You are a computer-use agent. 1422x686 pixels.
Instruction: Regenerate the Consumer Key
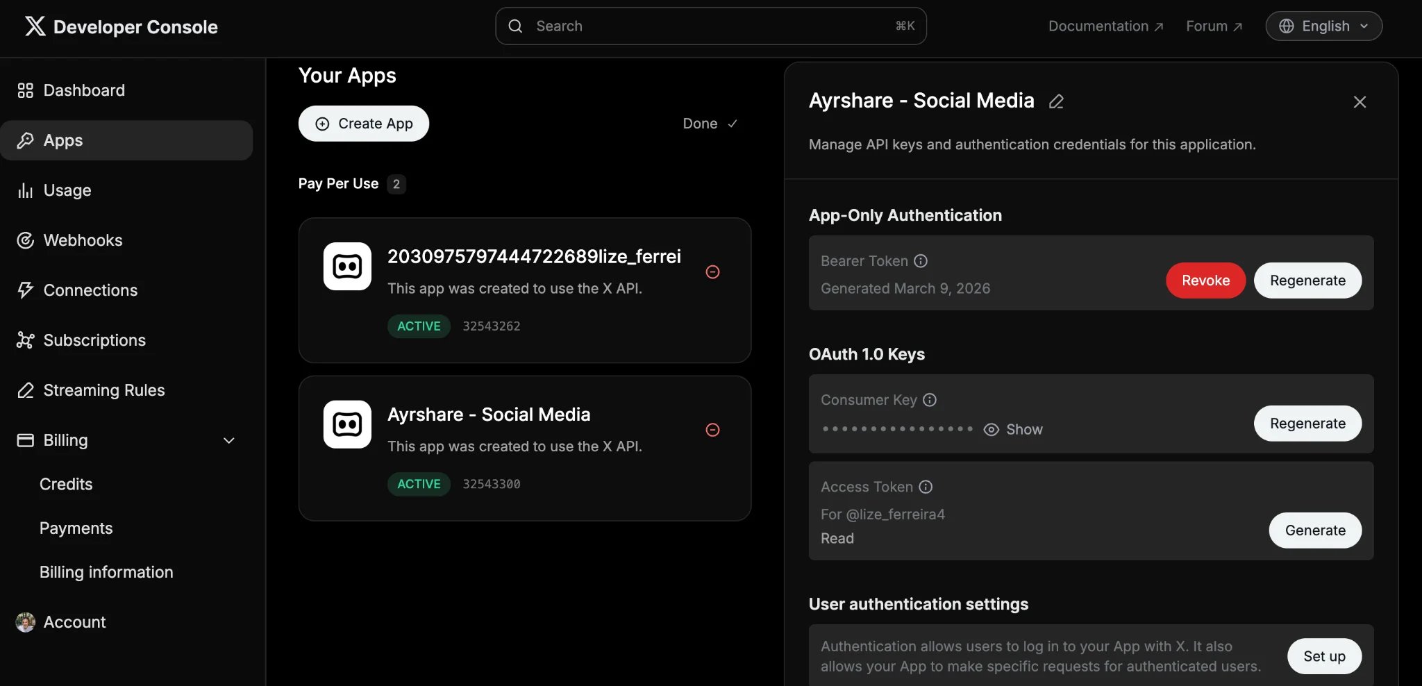(1307, 424)
